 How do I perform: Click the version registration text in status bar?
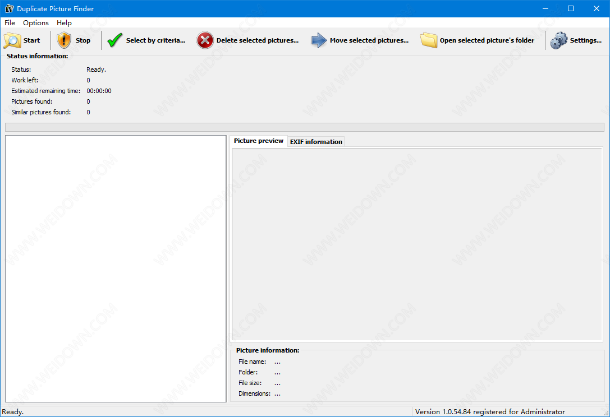point(490,412)
